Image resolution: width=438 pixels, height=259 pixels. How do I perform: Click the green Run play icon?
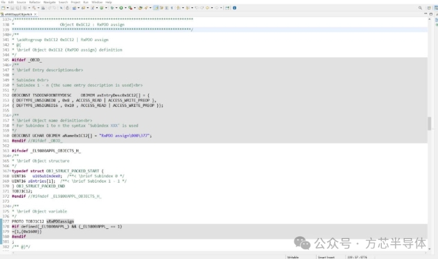121,8
